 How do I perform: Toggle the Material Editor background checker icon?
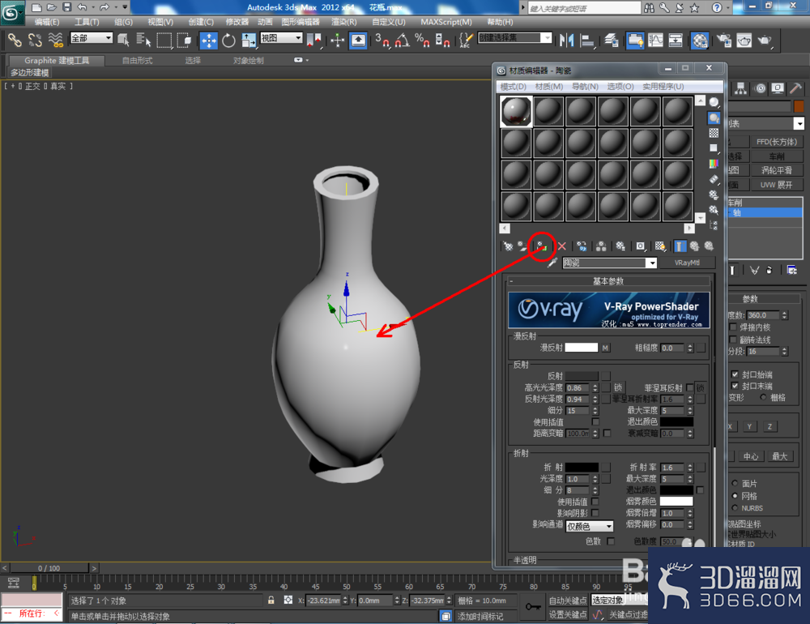click(x=714, y=133)
